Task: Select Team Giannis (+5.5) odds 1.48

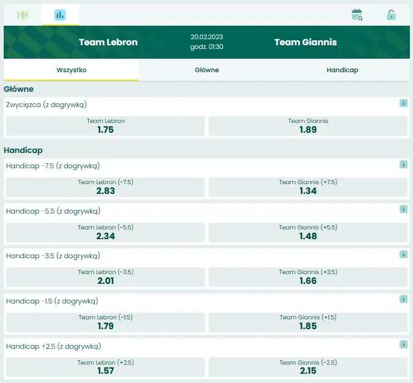Action: [x=308, y=232]
